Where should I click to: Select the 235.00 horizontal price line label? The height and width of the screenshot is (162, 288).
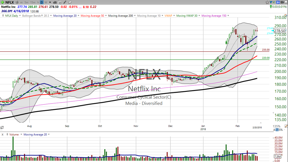pyautogui.click(x=265, y=50)
